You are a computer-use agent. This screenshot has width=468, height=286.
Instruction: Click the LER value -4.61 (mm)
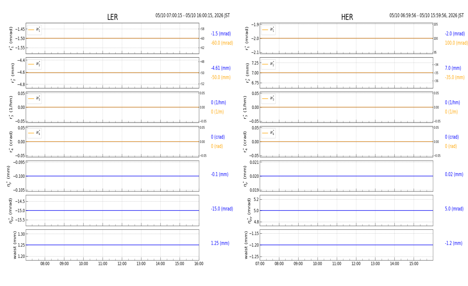pos(221,68)
